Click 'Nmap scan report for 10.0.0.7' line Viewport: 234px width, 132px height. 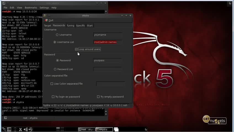click(x=21, y=64)
